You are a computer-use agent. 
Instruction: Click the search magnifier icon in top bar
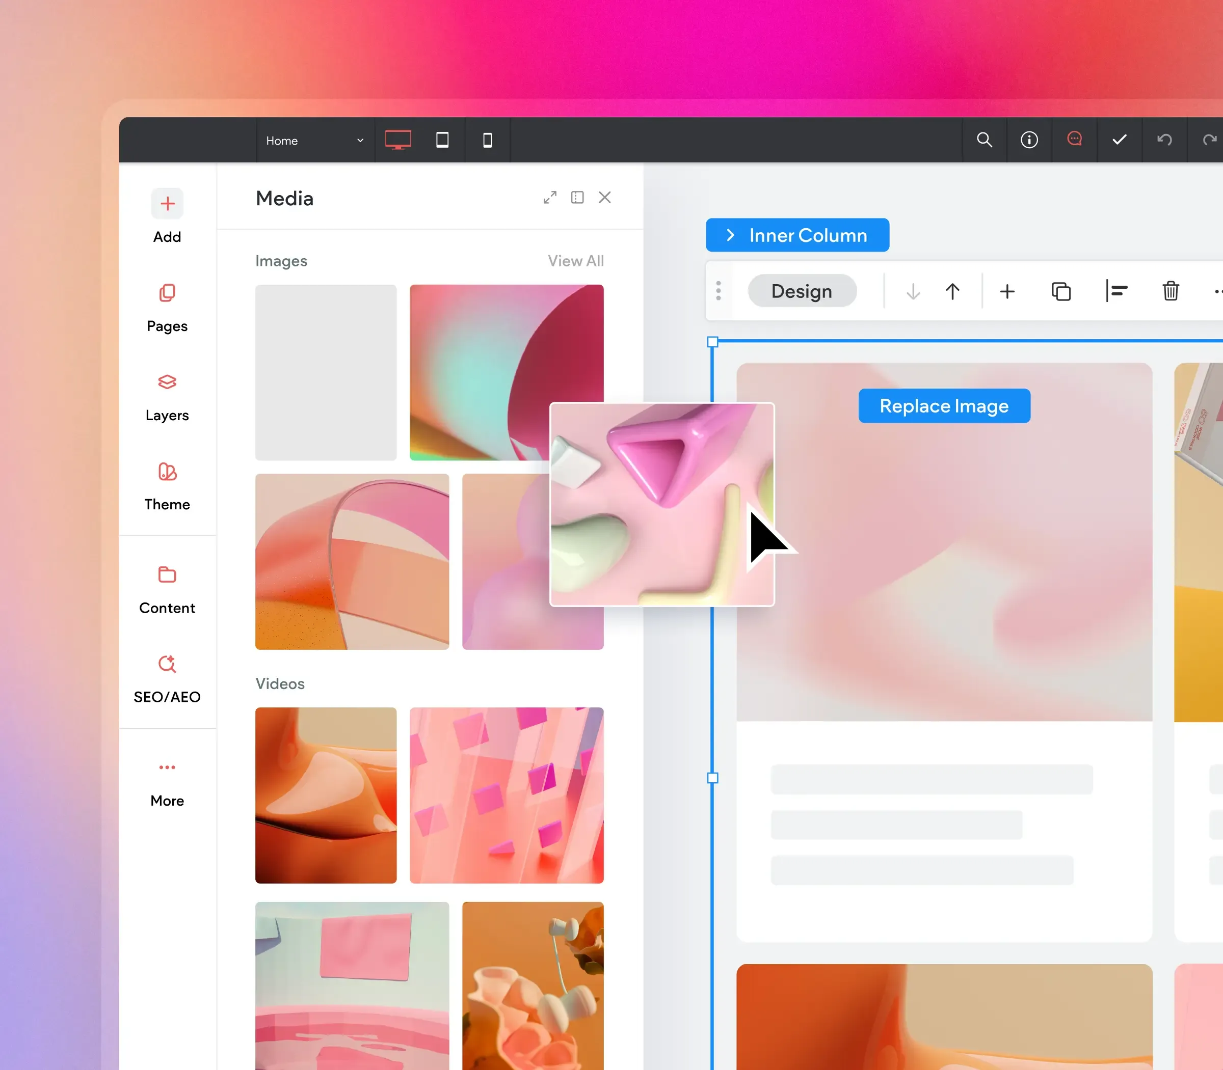[x=984, y=140]
